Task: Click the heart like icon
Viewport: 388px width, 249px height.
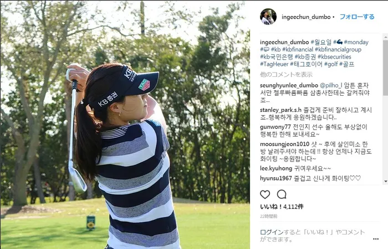Action: [x=265, y=195]
